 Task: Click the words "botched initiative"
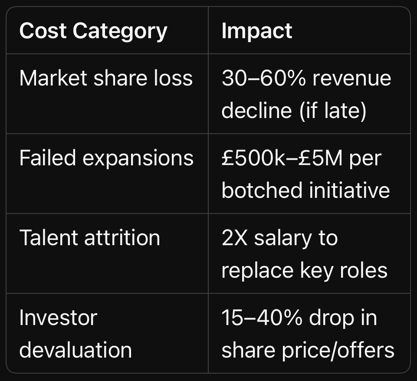305,190
